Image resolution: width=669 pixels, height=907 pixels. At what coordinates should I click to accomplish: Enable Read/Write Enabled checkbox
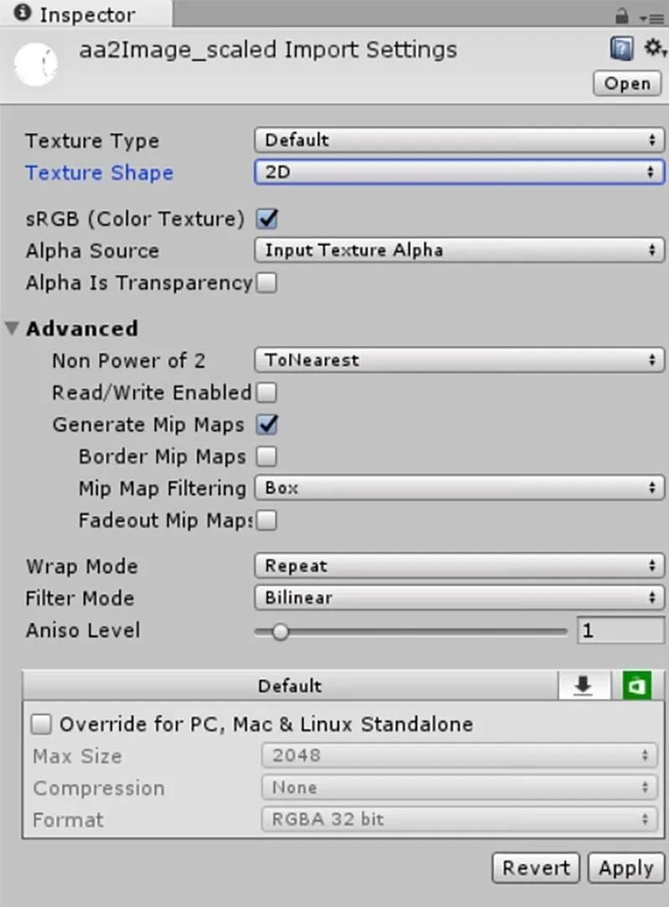(x=266, y=392)
